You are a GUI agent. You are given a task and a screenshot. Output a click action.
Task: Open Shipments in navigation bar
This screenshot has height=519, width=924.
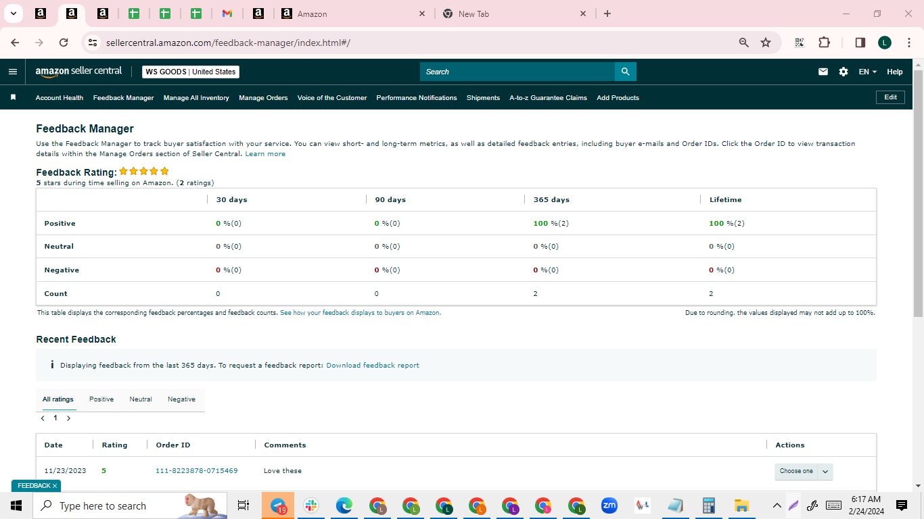(x=483, y=98)
